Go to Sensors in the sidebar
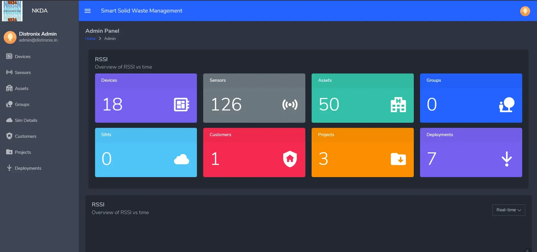The height and width of the screenshot is (252, 537). pyautogui.click(x=23, y=73)
